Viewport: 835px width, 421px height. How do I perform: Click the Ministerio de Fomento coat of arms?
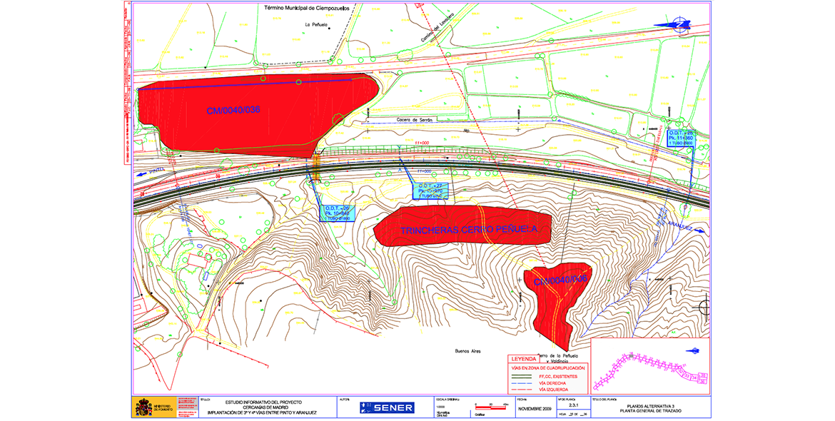click(x=143, y=407)
